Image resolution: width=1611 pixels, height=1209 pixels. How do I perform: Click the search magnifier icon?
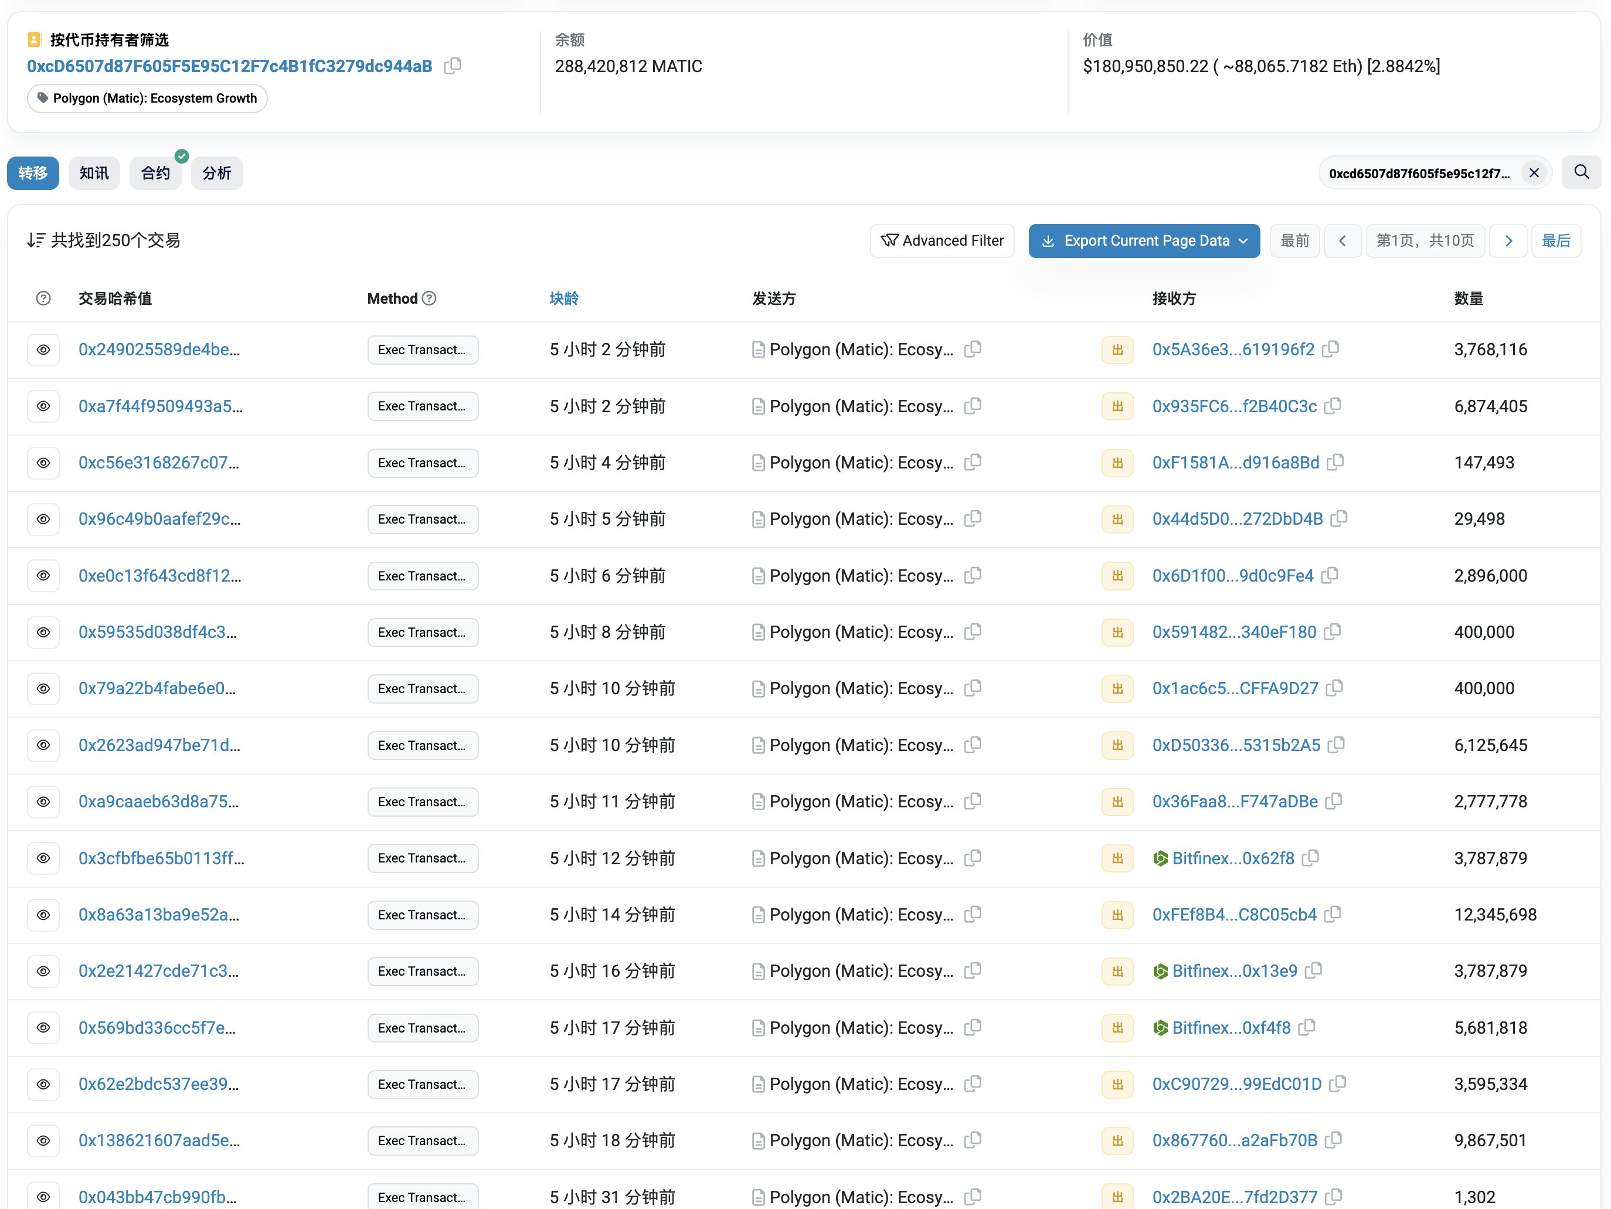click(1581, 172)
